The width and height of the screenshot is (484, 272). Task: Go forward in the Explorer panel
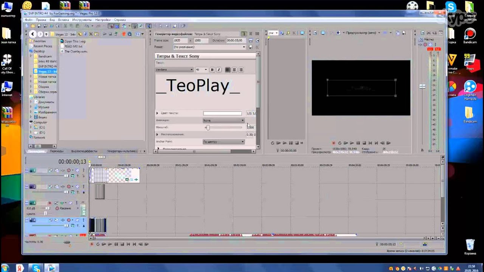(40, 34)
